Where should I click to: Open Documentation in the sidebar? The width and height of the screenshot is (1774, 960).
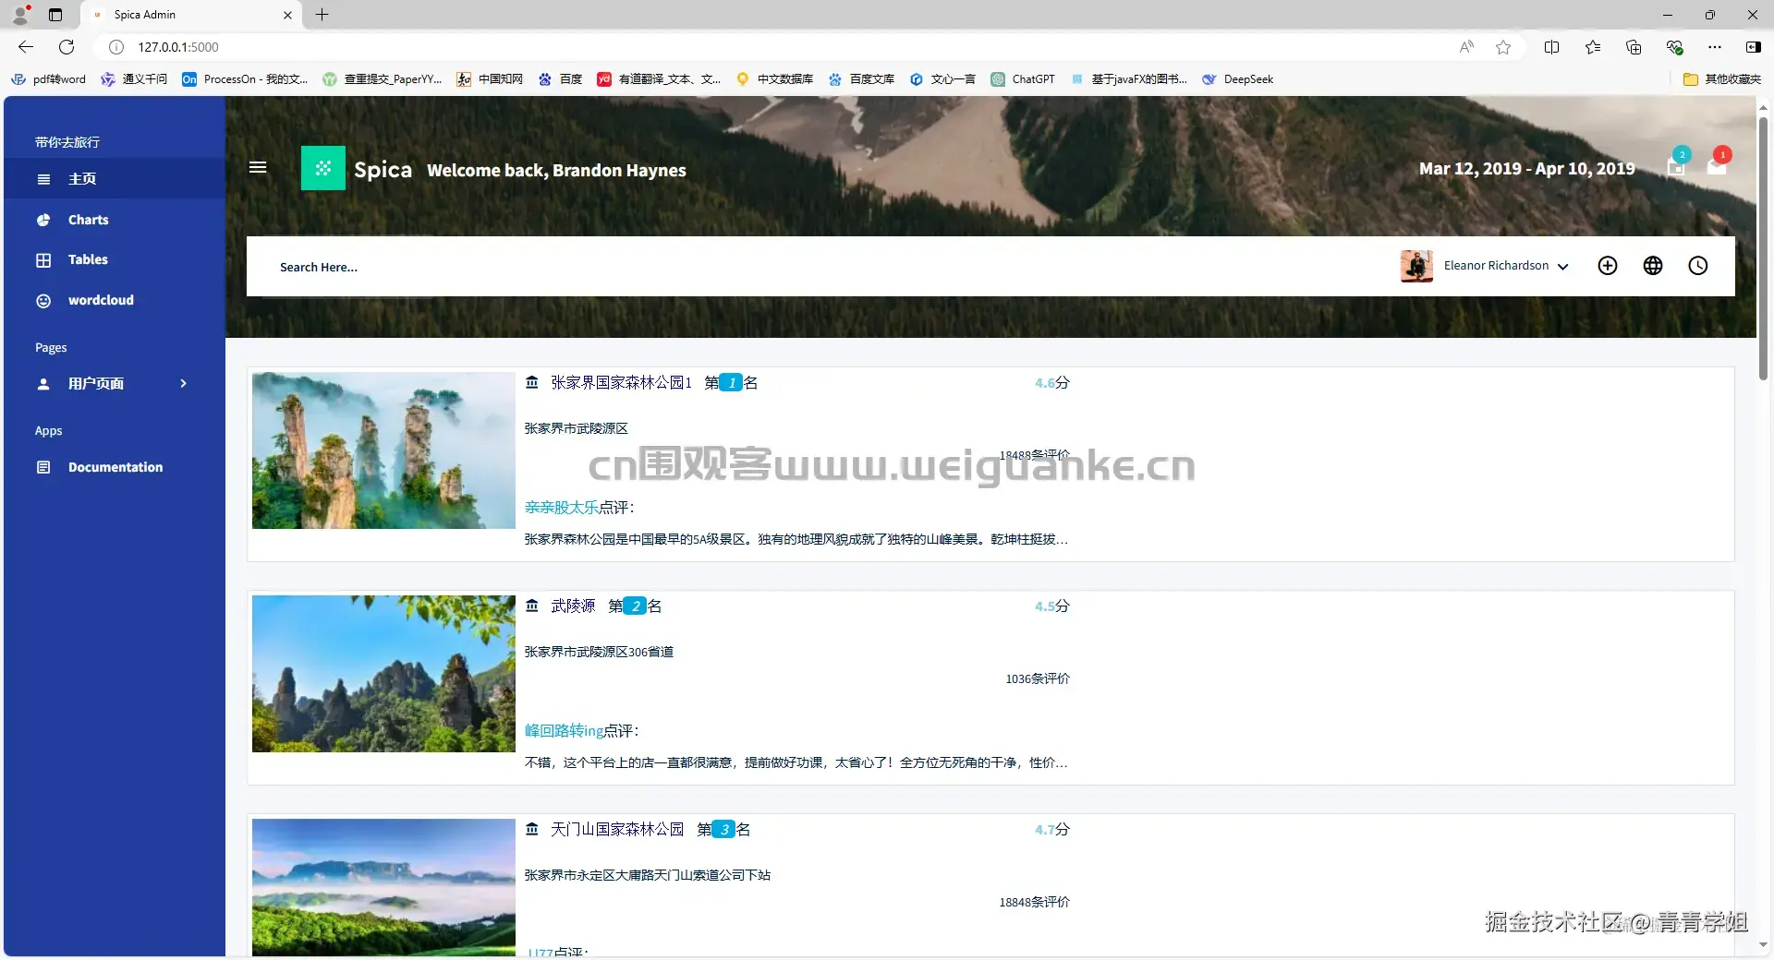(x=115, y=467)
